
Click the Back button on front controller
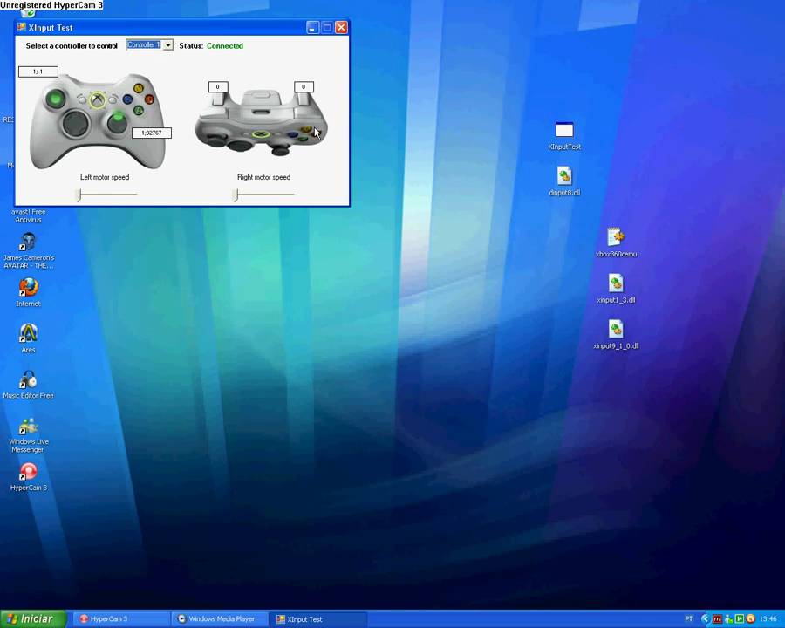82,99
